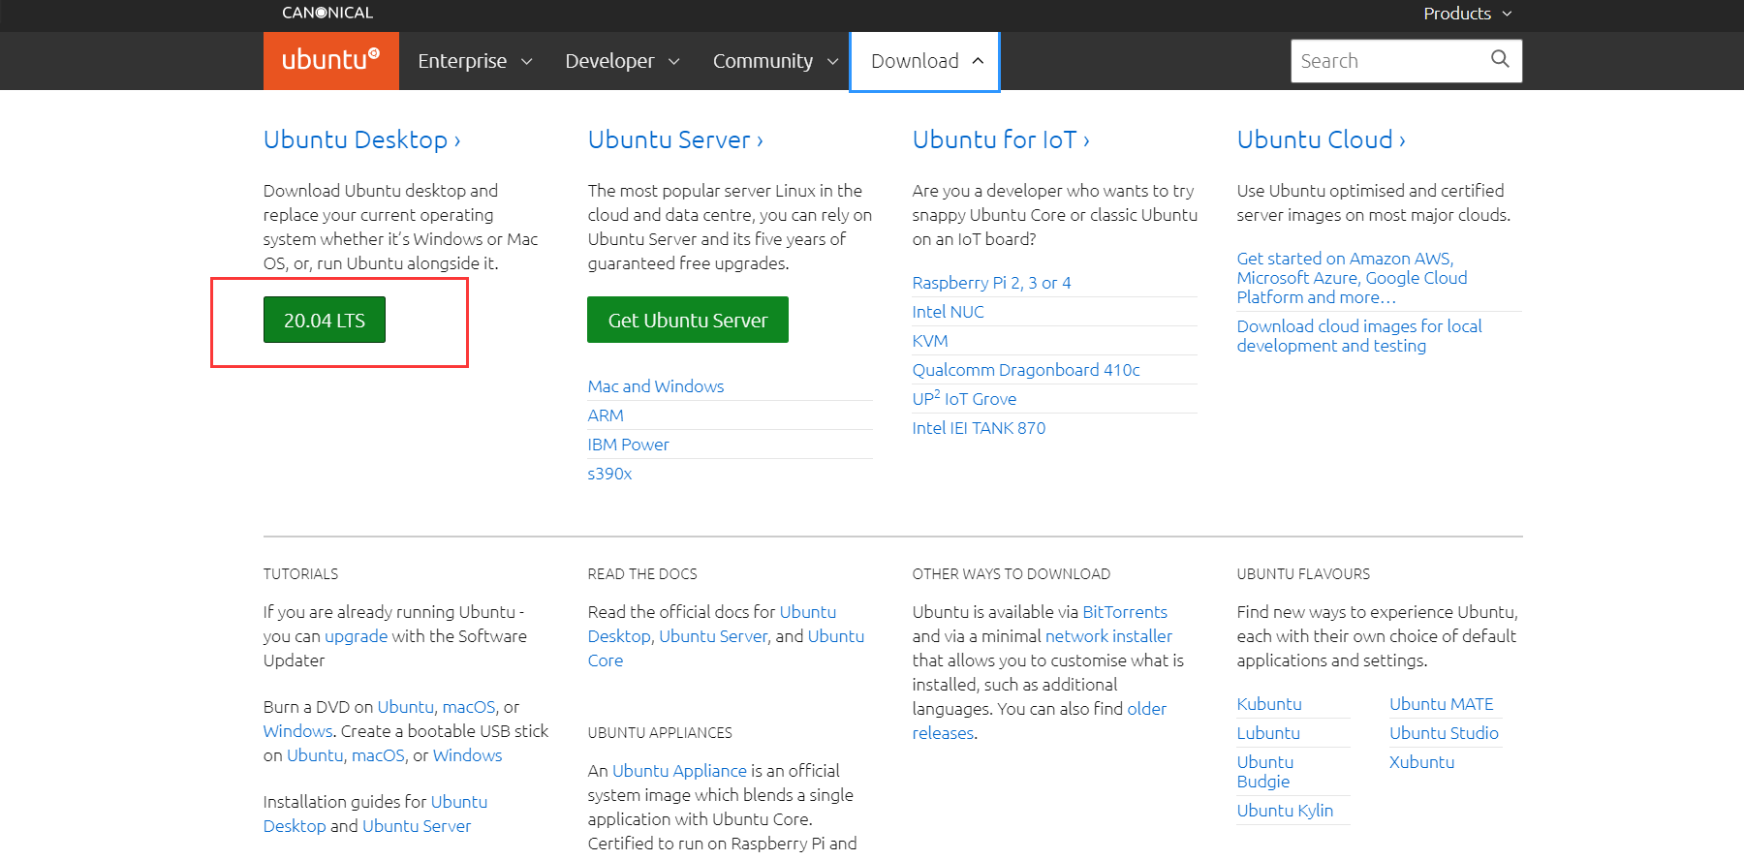Click the 20.04 LTS download button
Image resolution: width=1744 pixels, height=860 pixels.
(325, 320)
